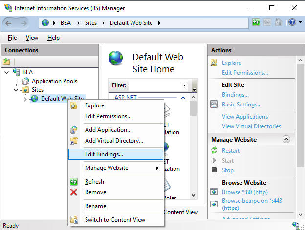Image resolution: width=305 pixels, height=230 pixels.
Task: Open the blue help question icon
Action: tap(292, 22)
